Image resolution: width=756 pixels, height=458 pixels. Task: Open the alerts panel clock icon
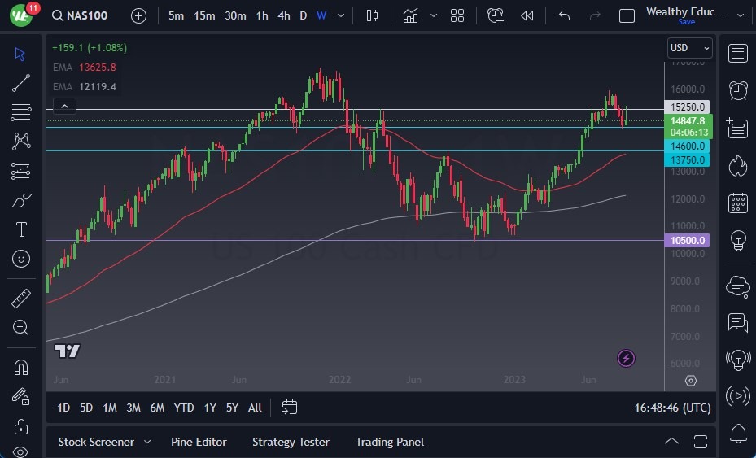pyautogui.click(x=738, y=89)
